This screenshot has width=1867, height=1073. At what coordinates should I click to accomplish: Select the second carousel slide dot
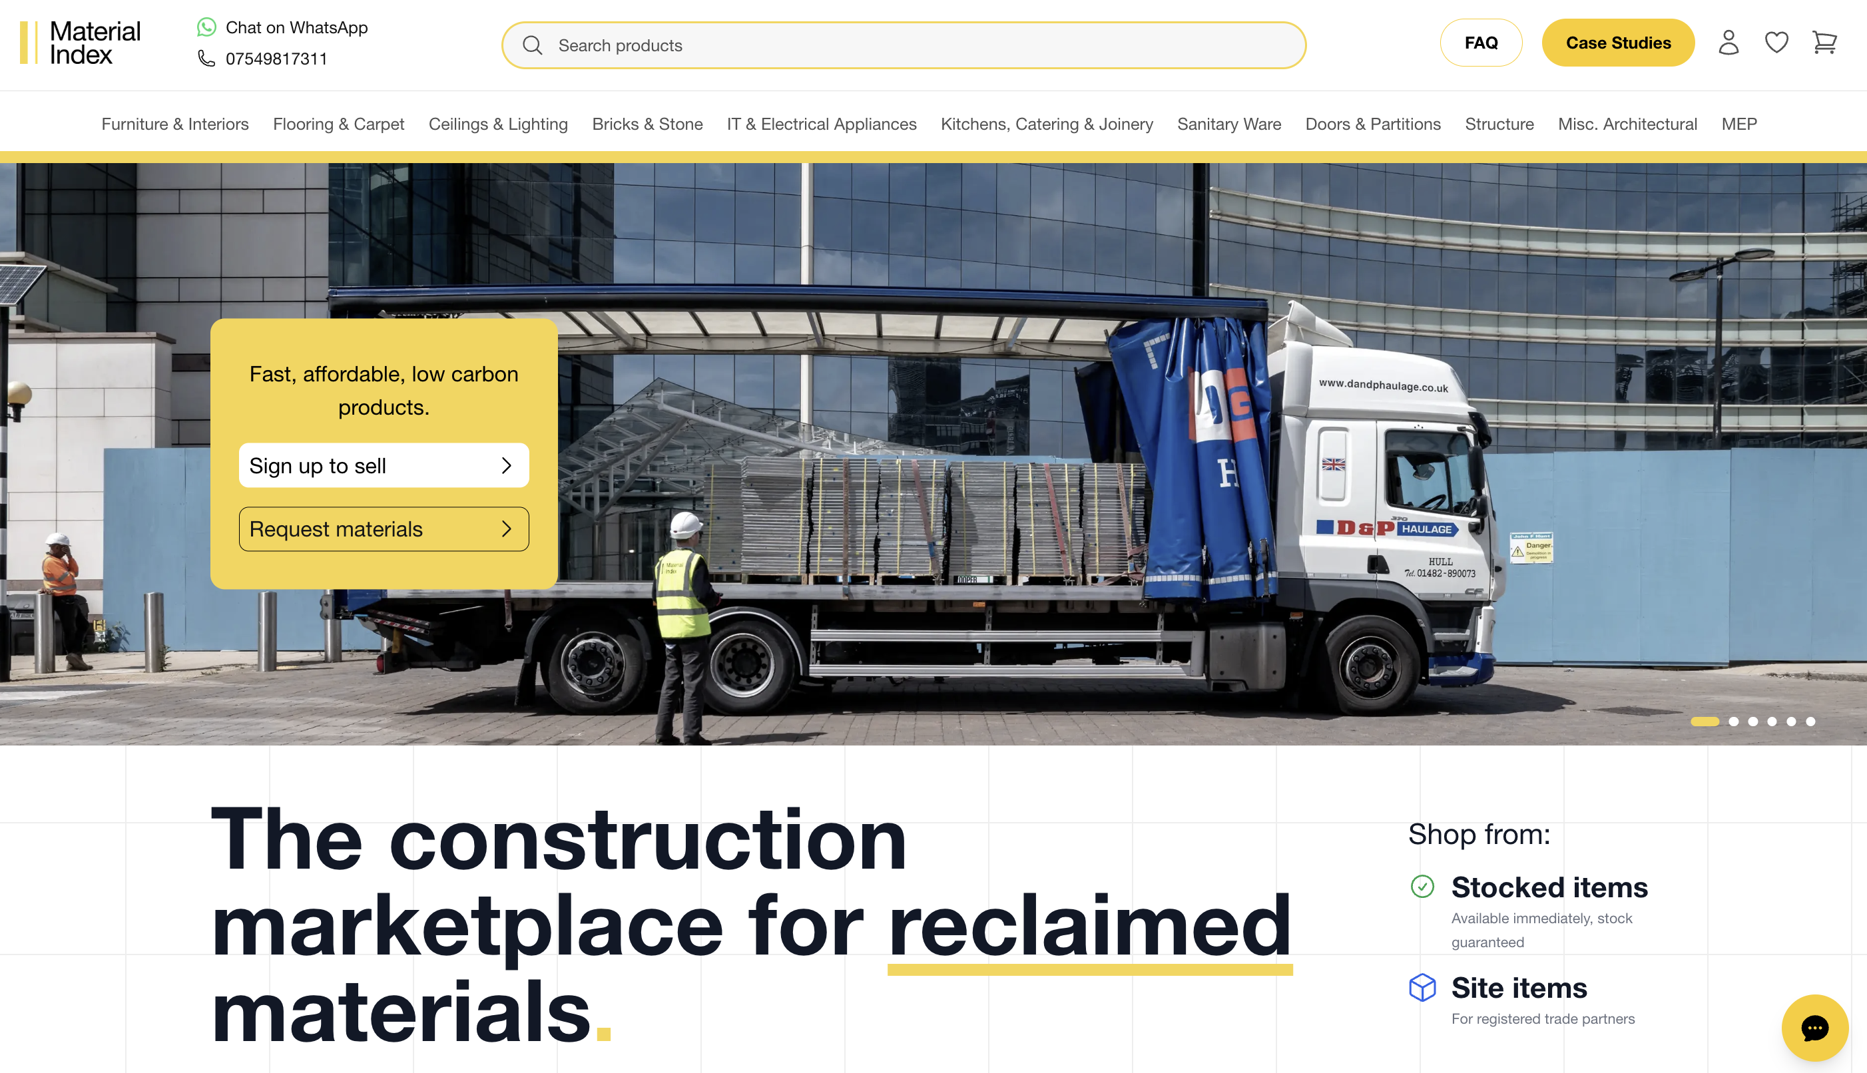point(1734,722)
